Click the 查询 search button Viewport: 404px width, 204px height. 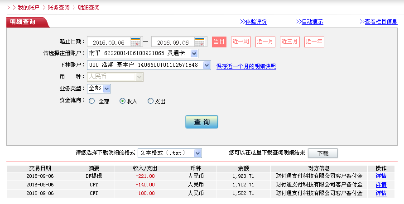tap(202, 122)
